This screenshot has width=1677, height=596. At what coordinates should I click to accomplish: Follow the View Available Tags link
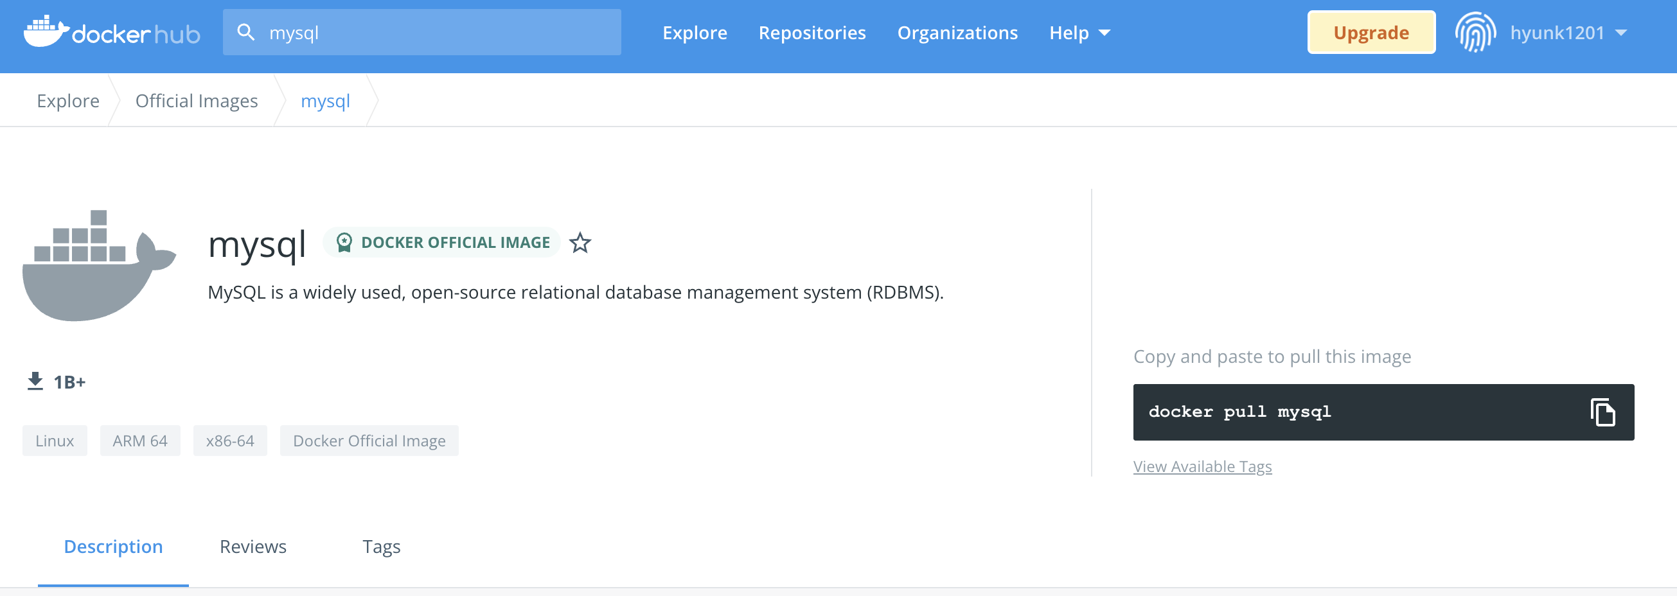click(1202, 466)
